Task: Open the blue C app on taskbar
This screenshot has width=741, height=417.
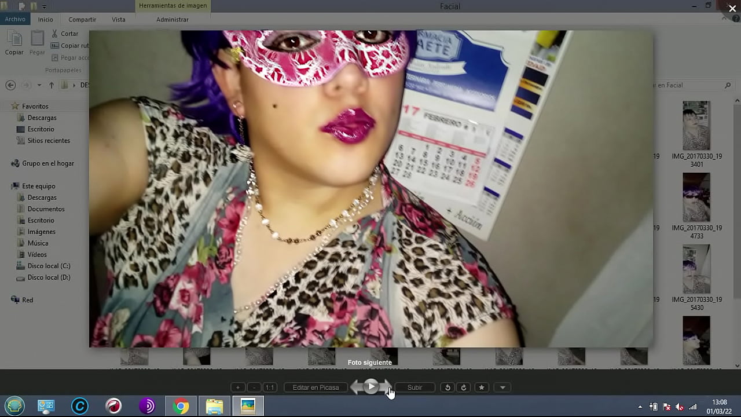Action: pyautogui.click(x=79, y=407)
